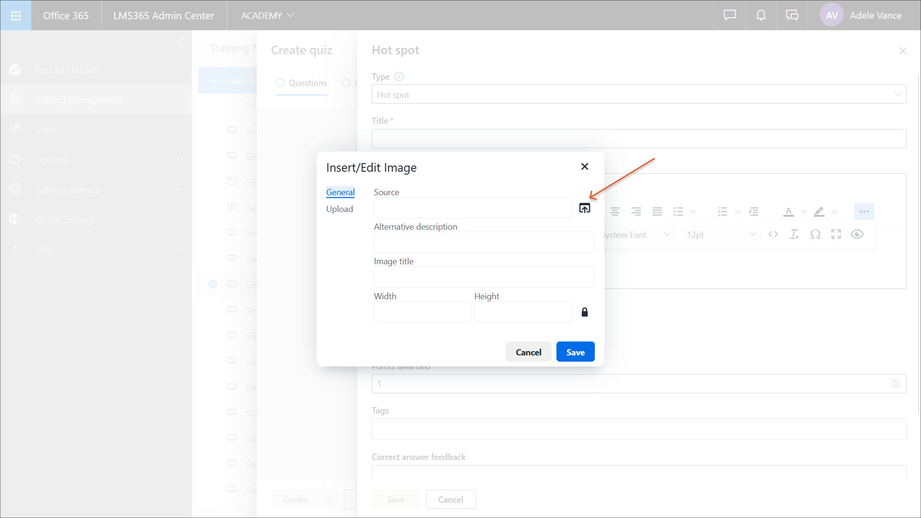Image resolution: width=921 pixels, height=518 pixels.
Task: Open the Office 365 app launcher
Action: coord(16,15)
